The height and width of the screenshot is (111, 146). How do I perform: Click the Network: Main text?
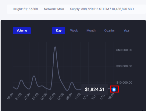tap(54, 9)
